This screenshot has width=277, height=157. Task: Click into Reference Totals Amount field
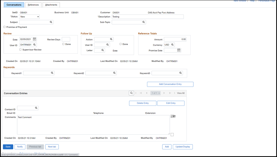click(175, 39)
